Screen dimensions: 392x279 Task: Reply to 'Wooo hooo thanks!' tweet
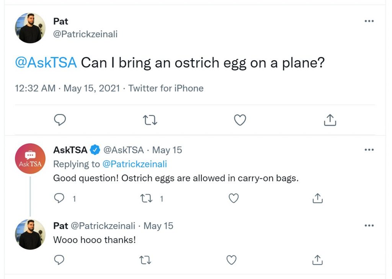[x=59, y=260]
